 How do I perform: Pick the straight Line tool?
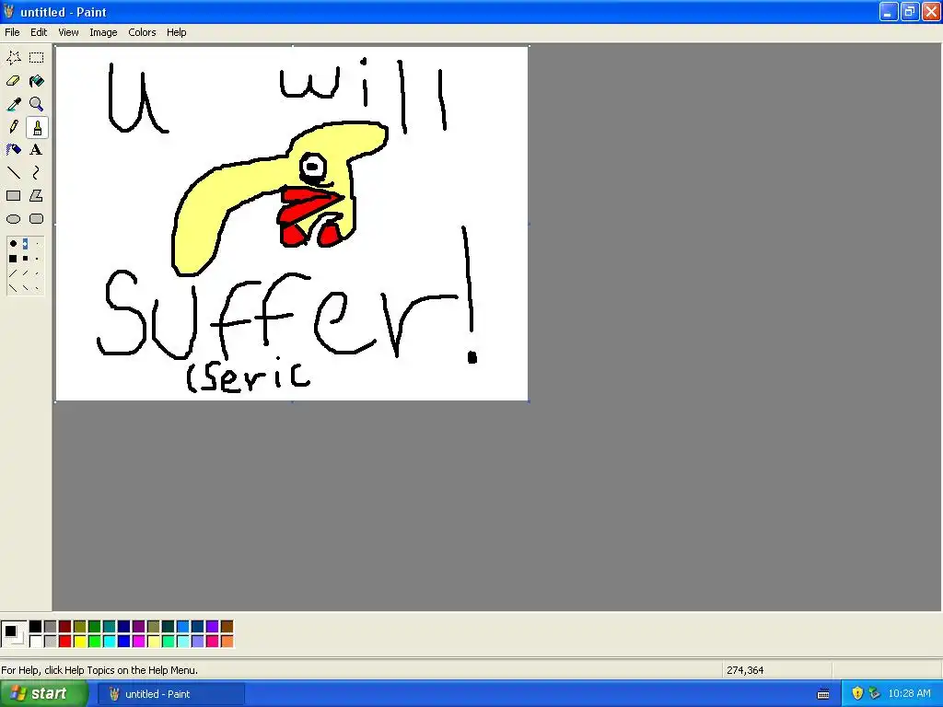coord(13,173)
